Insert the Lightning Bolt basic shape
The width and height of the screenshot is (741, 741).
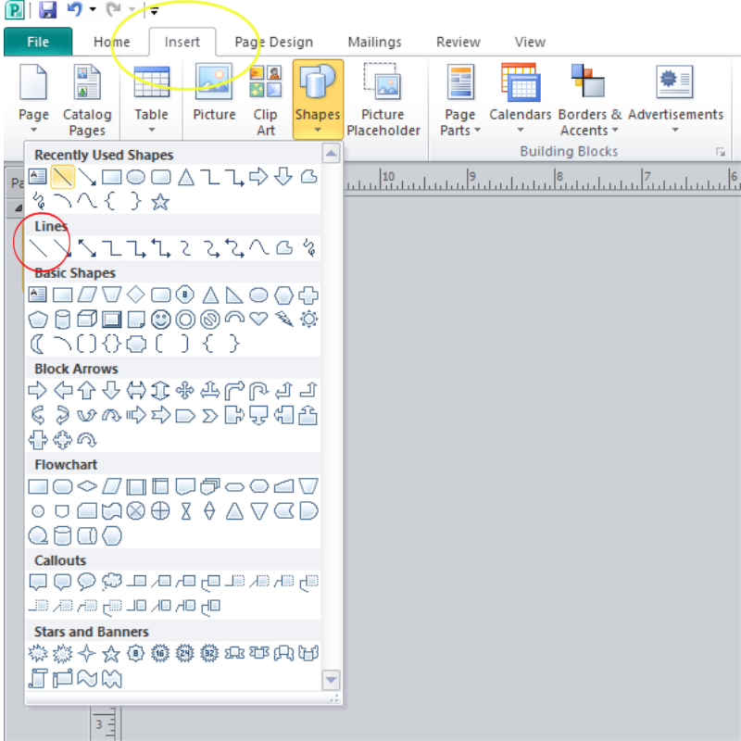(x=284, y=320)
